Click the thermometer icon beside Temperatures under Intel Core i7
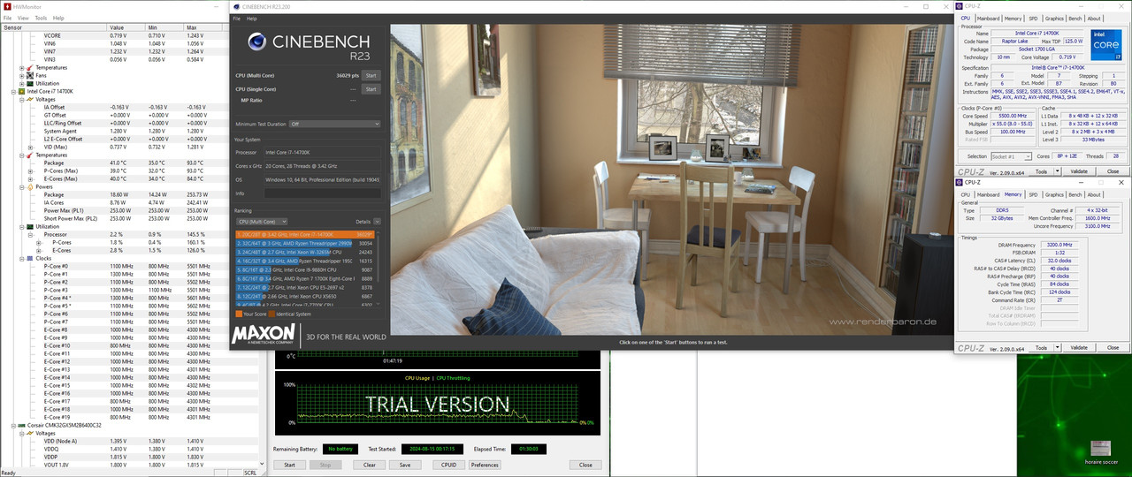Viewport: 1132px width, 477px height. 30,155
